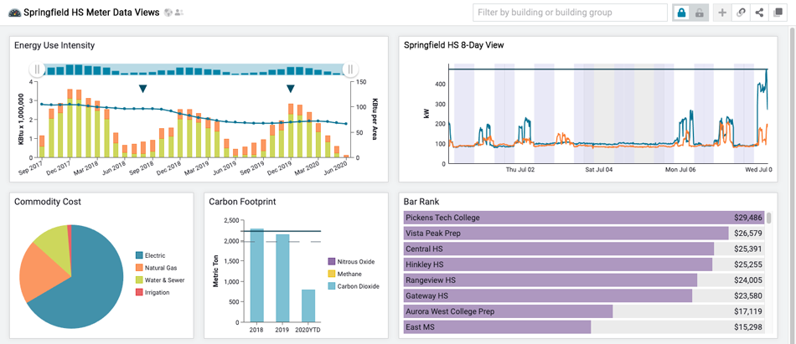Click the dashboard gauge icon beside the title

point(14,13)
